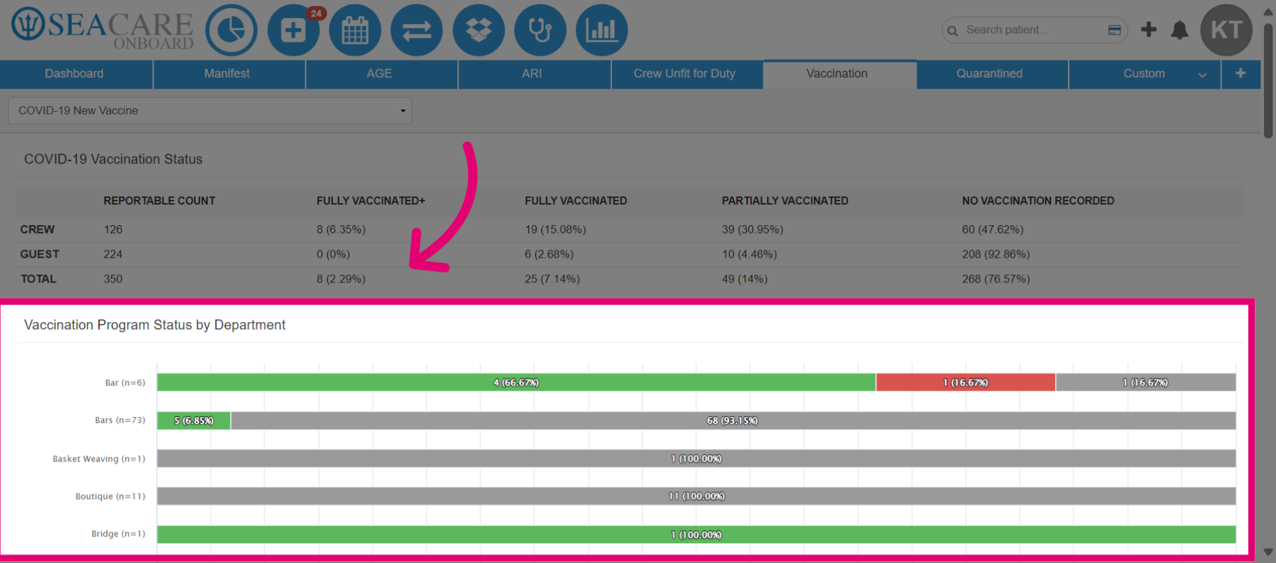This screenshot has height=563, width=1276.
Task: Click crew partially vaccinated 39 (30.95%)
Action: pos(752,230)
